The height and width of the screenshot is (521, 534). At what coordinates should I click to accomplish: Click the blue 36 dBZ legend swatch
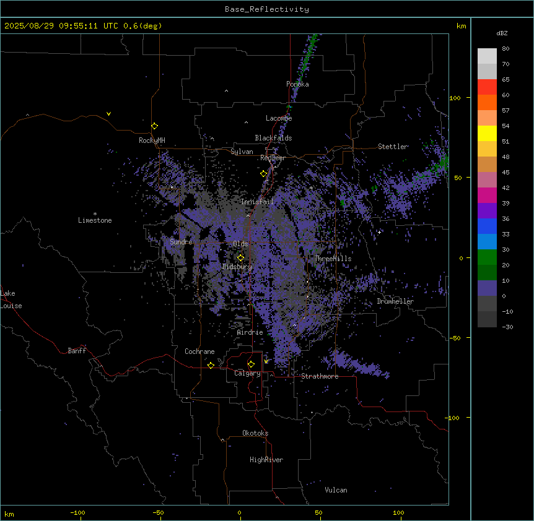coord(487,226)
